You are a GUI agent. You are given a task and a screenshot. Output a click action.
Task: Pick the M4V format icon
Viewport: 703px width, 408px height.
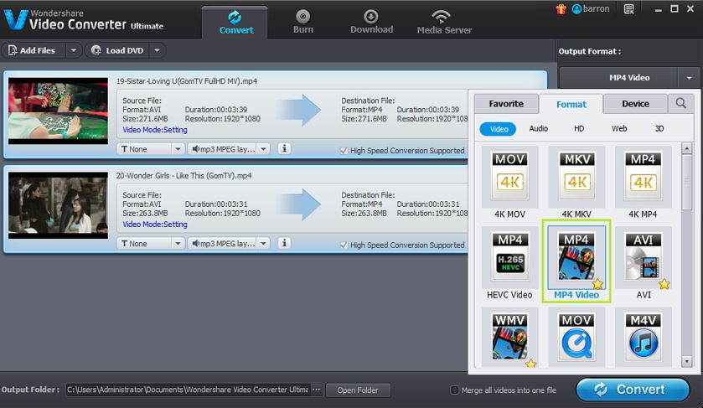(x=643, y=338)
